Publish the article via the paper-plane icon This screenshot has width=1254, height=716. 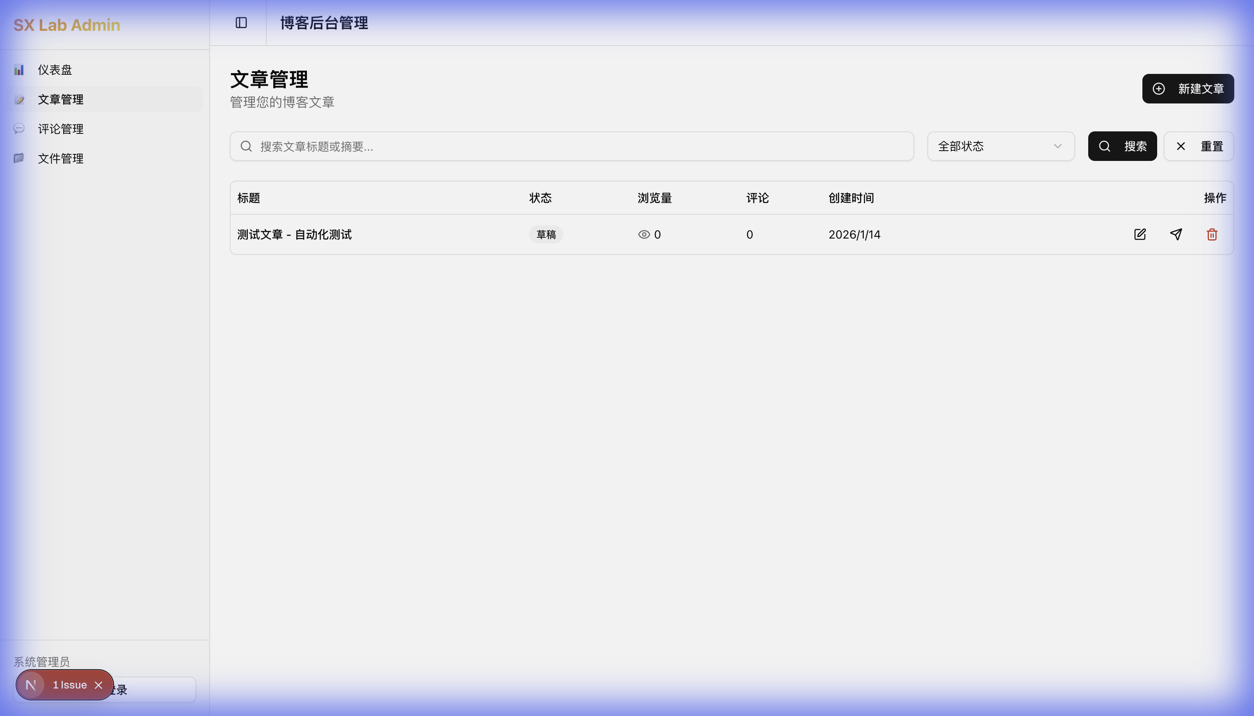(1176, 234)
